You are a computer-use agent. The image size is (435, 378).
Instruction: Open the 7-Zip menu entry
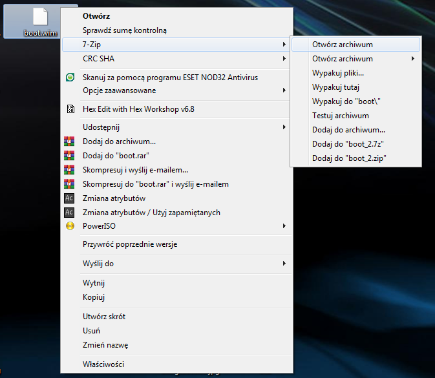pos(177,45)
